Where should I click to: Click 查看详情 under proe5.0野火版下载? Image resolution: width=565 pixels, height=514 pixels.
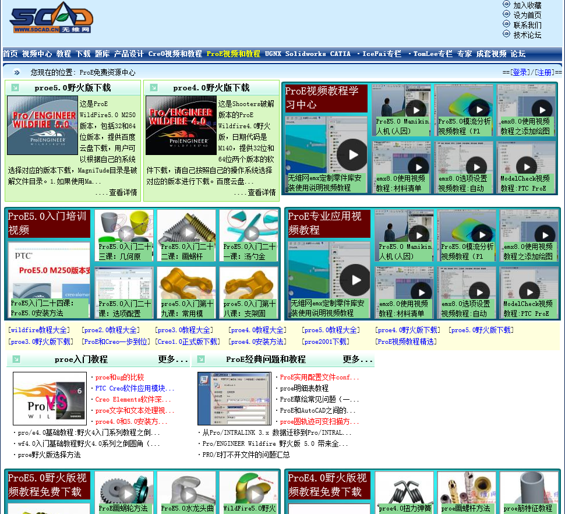123,192
